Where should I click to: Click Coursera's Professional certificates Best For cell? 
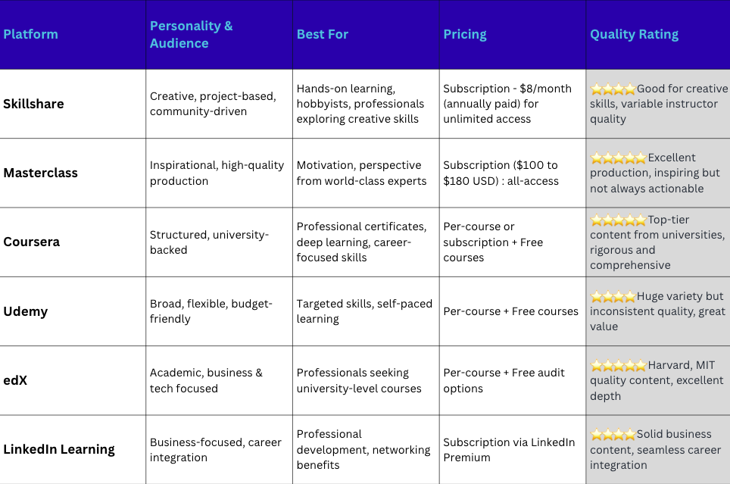366,242
